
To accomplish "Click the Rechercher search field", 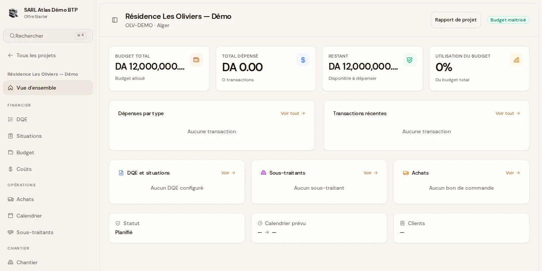I will coord(48,36).
